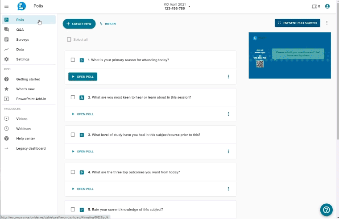Expand the KO April 2021 meeting dropdown

click(190, 6)
